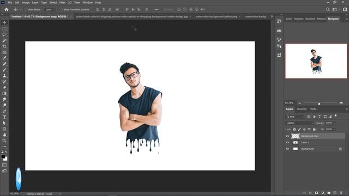
Task: Expand the hidden document tabs chevron
Action: [272, 16]
